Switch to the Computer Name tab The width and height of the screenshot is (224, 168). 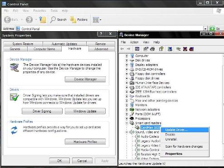(44, 49)
